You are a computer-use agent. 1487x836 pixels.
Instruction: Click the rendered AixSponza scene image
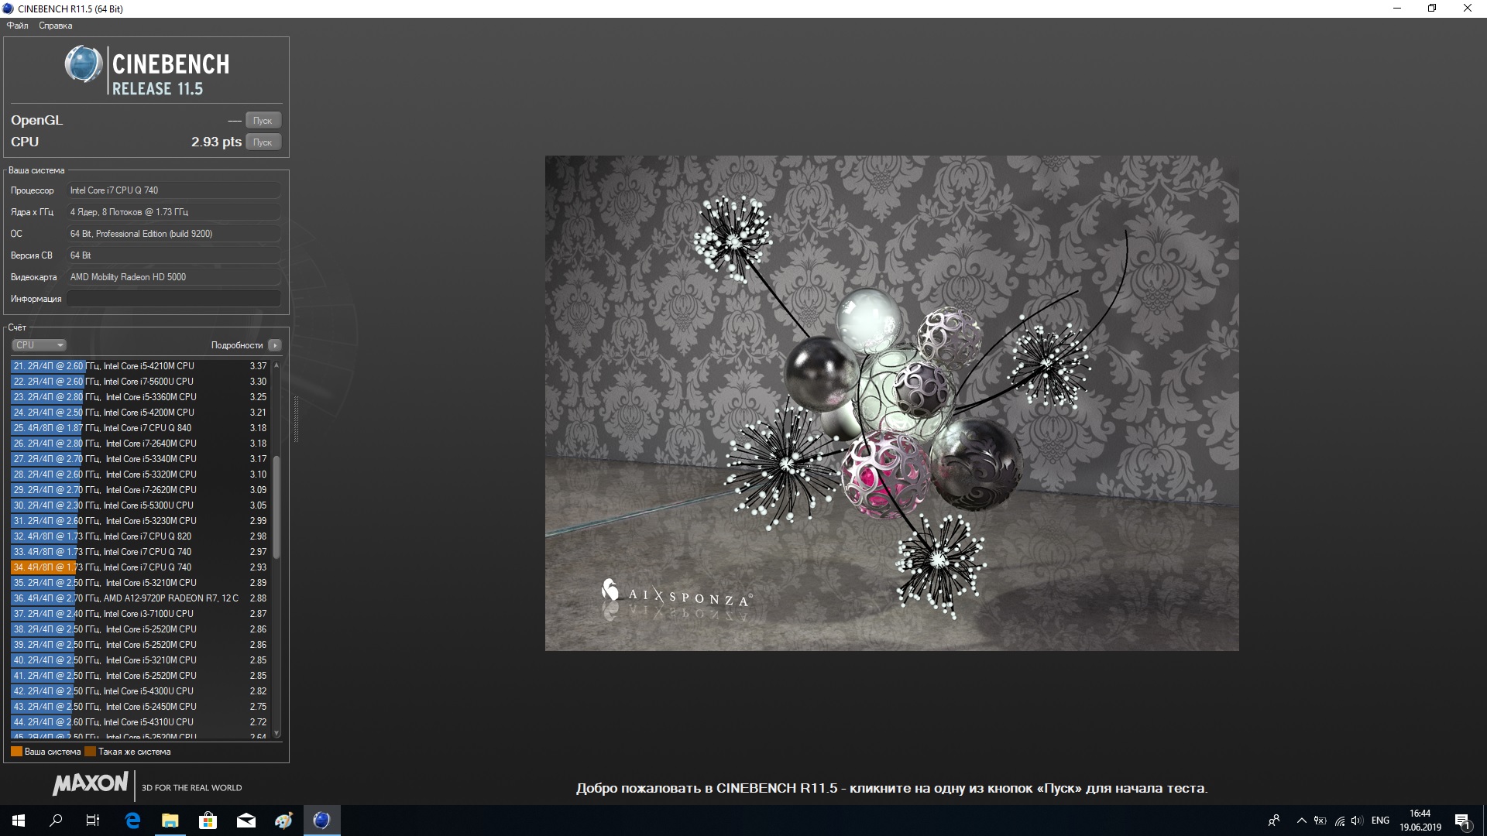pos(891,403)
